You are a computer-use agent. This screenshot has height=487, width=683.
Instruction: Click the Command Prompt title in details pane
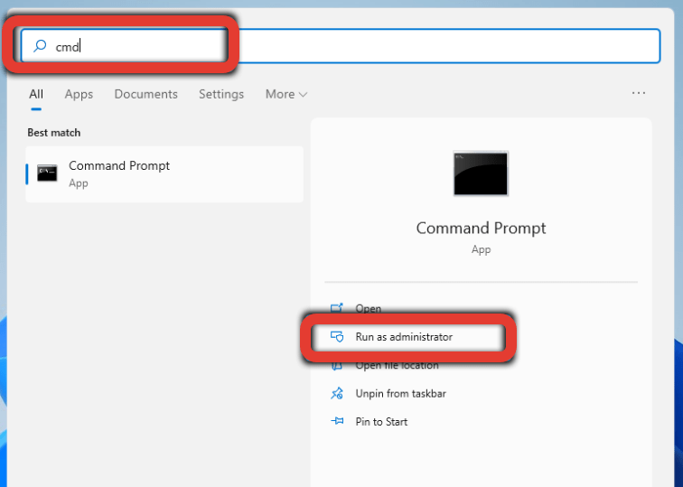tap(481, 229)
